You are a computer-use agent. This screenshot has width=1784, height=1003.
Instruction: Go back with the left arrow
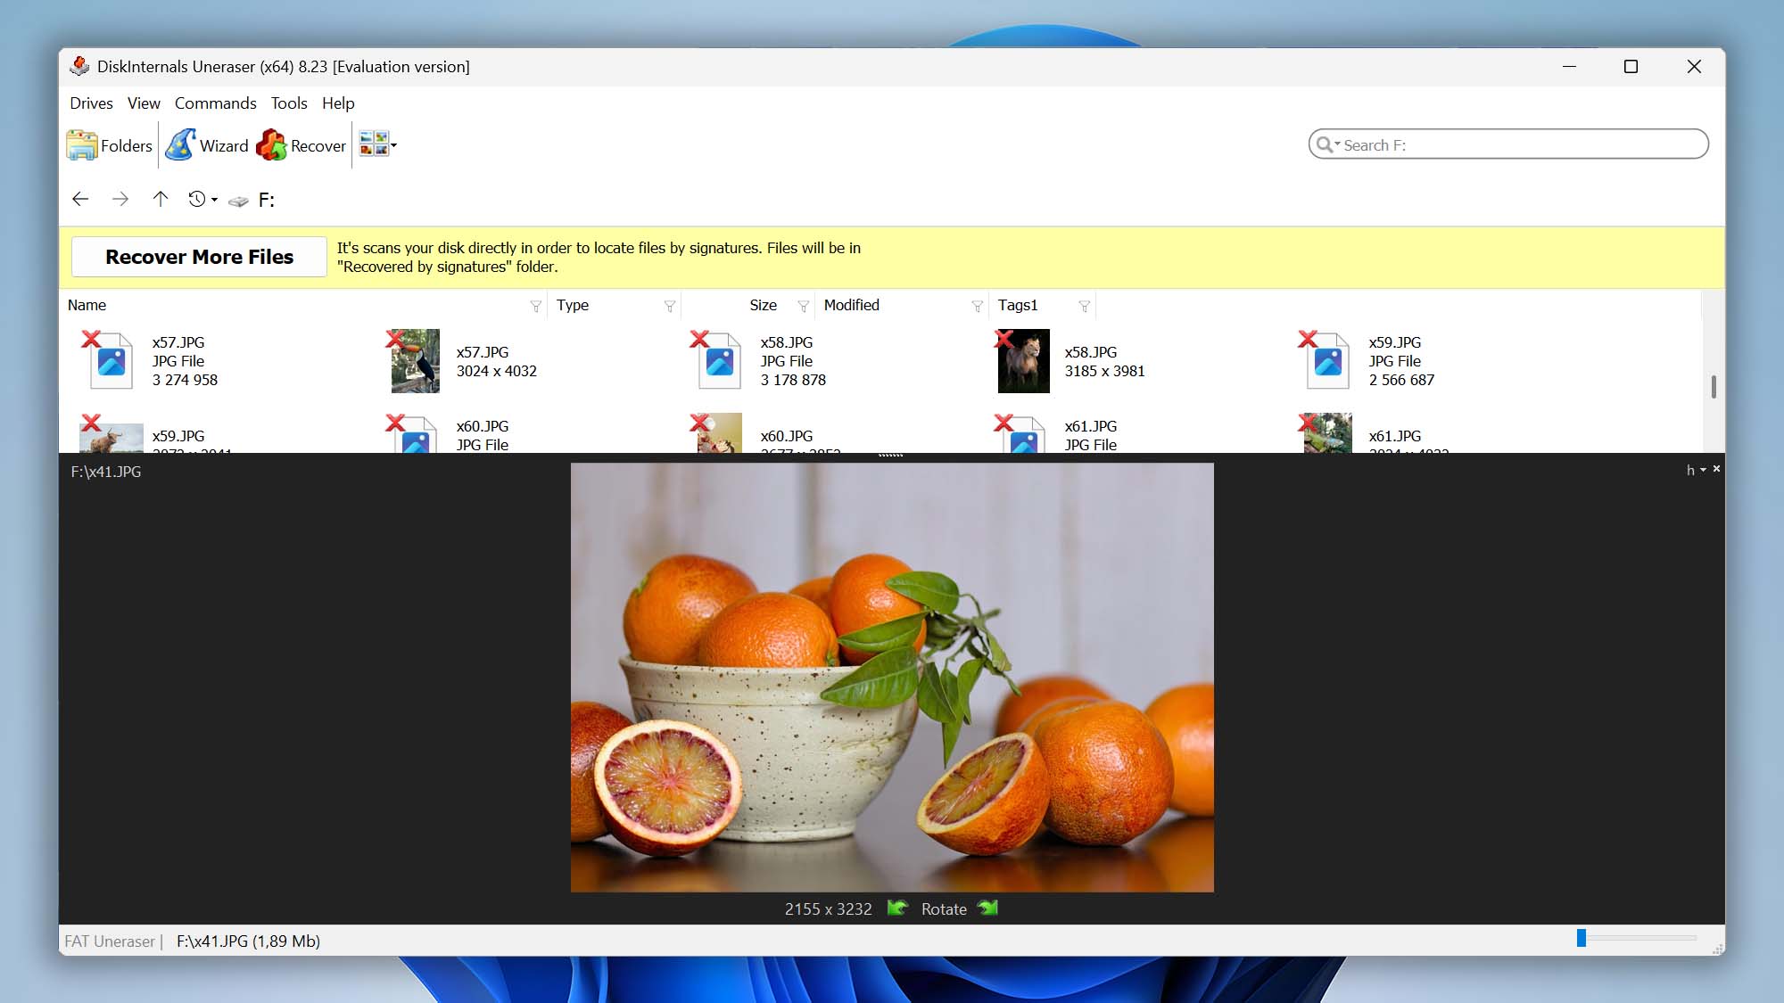[80, 199]
